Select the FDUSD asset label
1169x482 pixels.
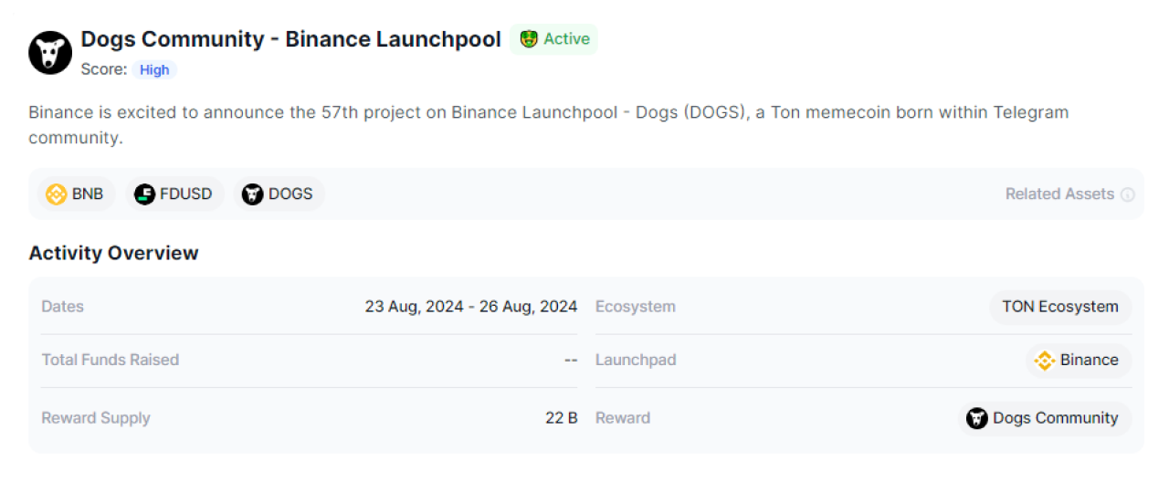[186, 194]
